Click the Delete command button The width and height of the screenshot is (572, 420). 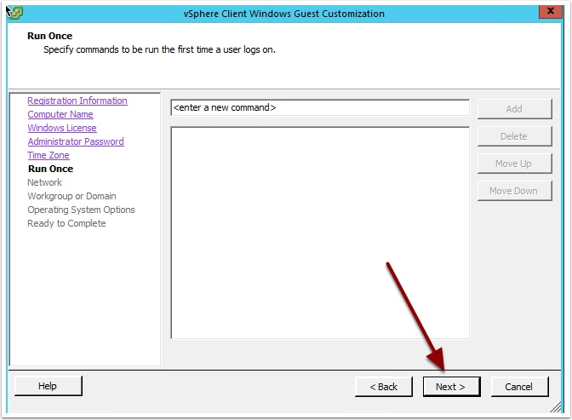(x=514, y=136)
